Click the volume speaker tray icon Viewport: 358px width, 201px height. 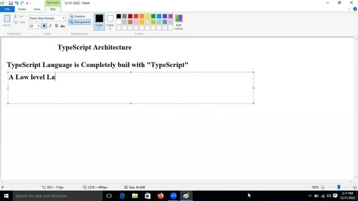tap(329, 196)
